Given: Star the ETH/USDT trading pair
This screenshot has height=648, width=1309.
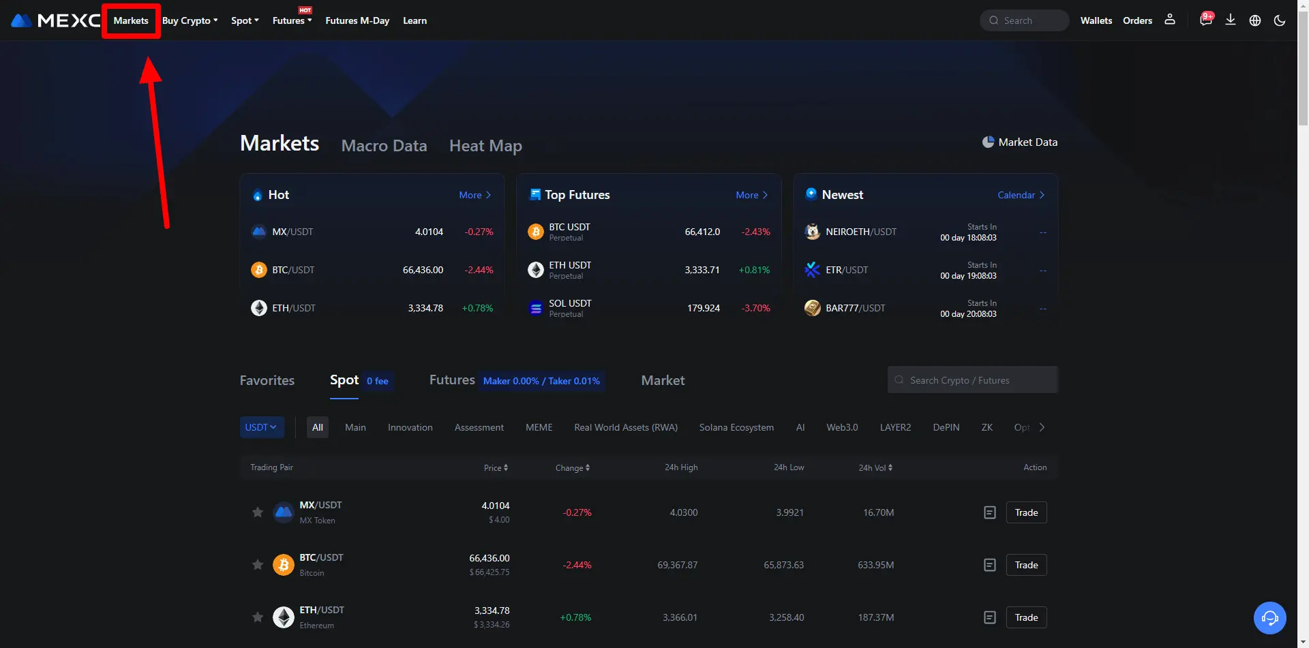Looking at the screenshot, I should coord(258,617).
